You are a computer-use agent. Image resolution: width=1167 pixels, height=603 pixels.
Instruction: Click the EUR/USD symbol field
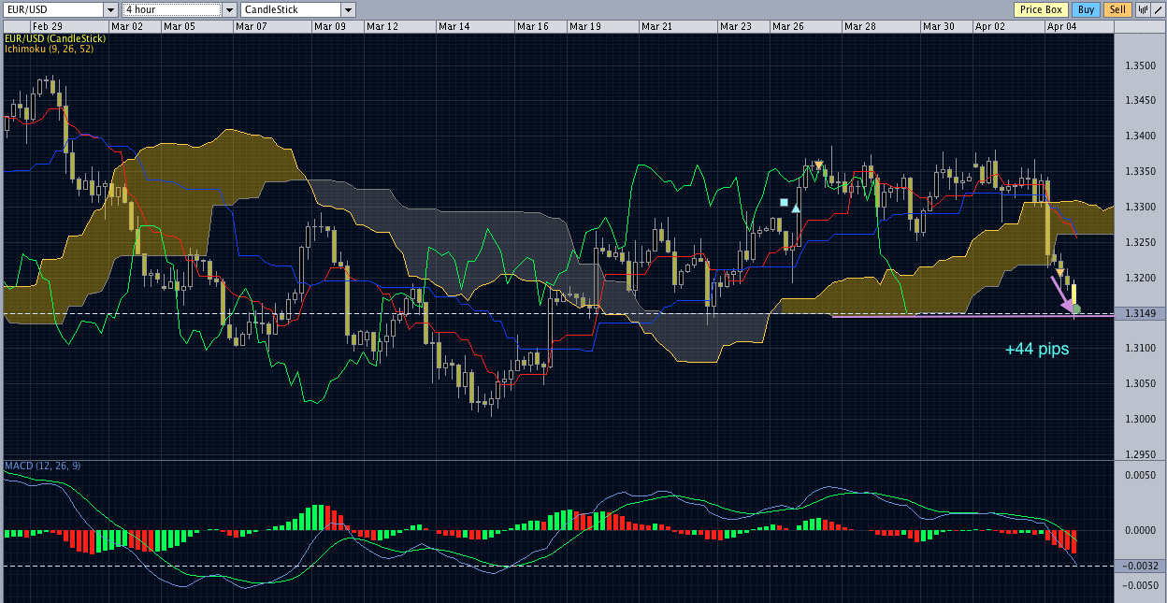click(x=51, y=9)
